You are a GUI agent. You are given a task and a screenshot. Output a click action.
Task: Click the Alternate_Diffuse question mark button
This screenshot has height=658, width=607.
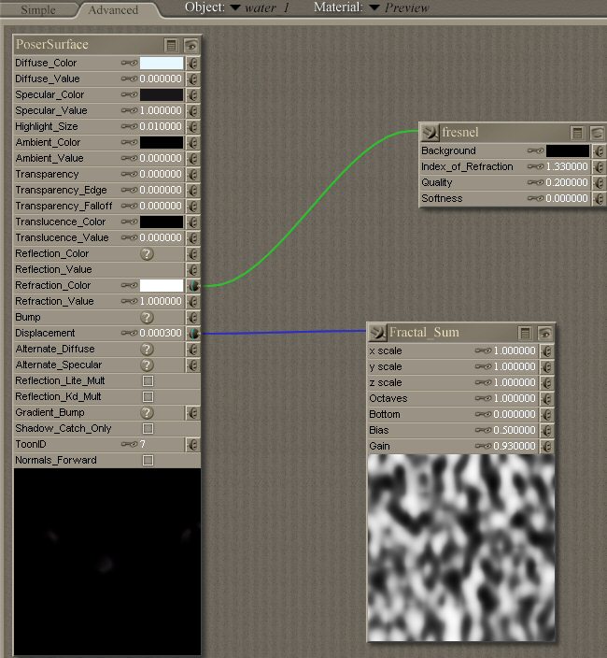(x=147, y=350)
